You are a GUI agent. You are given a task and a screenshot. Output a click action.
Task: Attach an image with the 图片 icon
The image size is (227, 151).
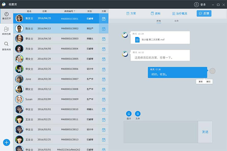(129, 114)
